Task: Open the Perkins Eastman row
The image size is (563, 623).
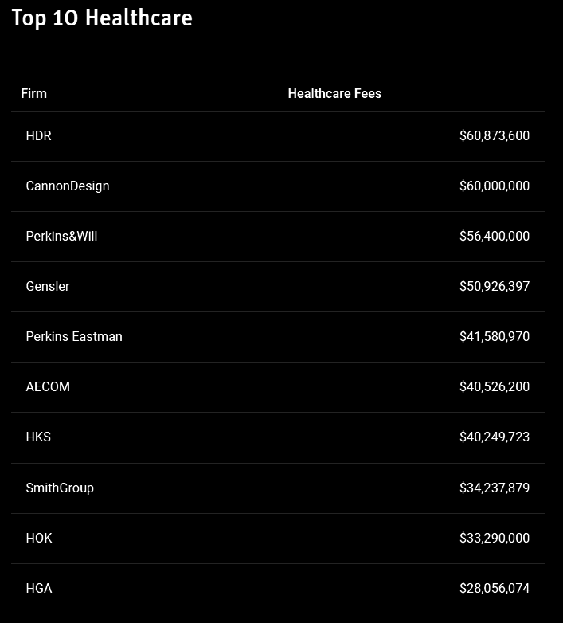Action: tap(74, 336)
